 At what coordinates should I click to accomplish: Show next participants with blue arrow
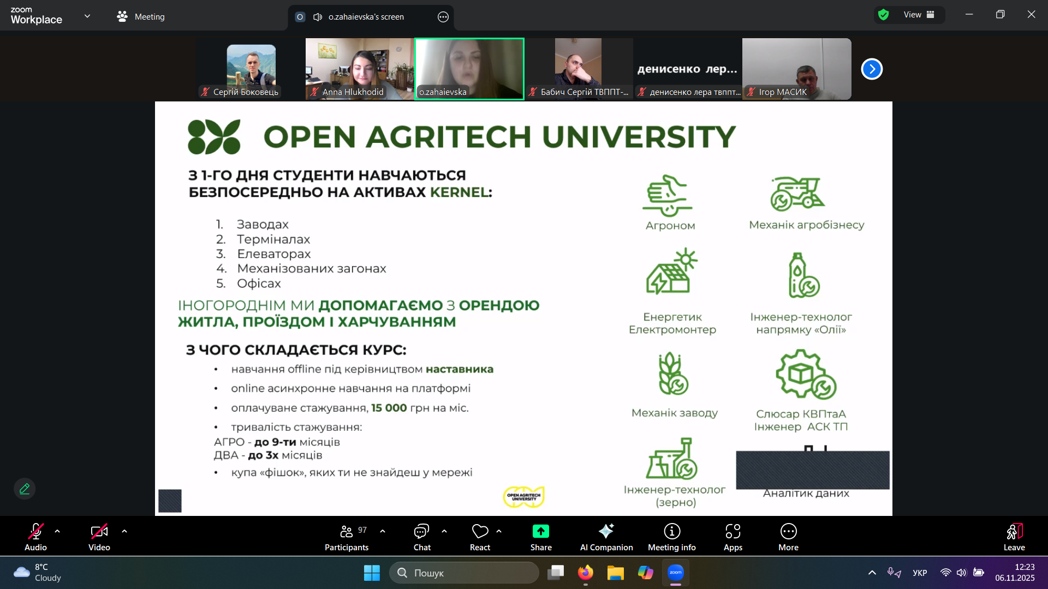[x=872, y=69]
